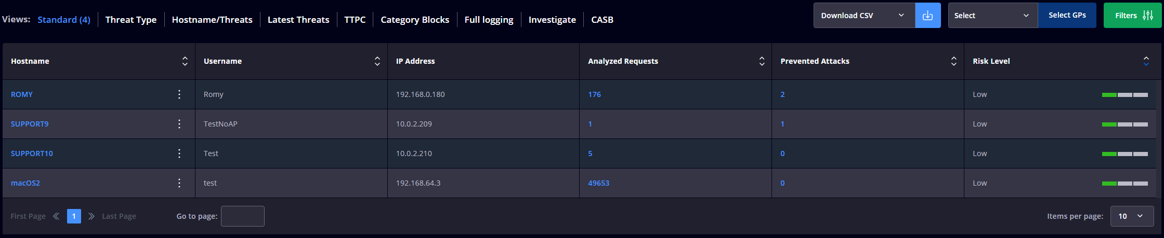Switch to the Threat Type view
The height and width of the screenshot is (238, 1164).
131,20
